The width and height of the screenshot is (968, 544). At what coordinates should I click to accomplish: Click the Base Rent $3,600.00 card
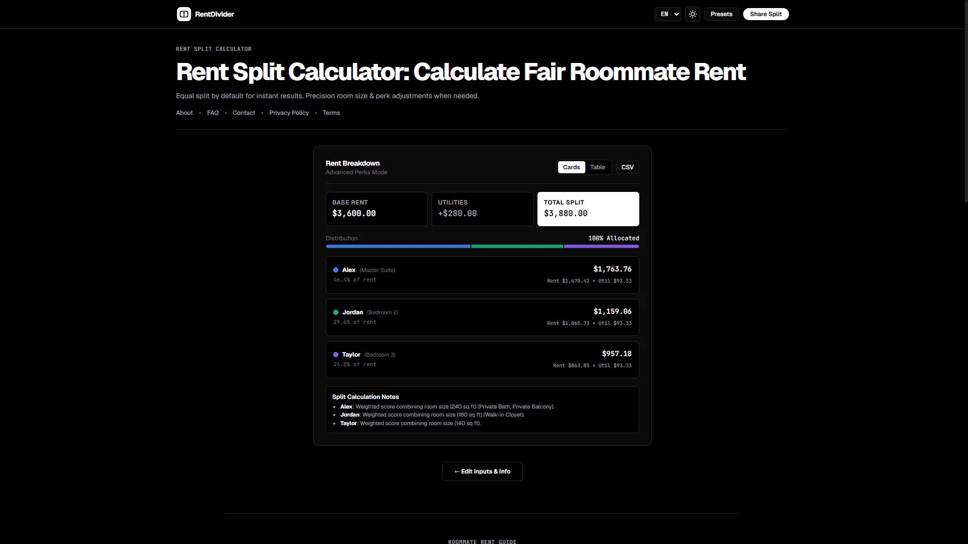click(x=377, y=209)
